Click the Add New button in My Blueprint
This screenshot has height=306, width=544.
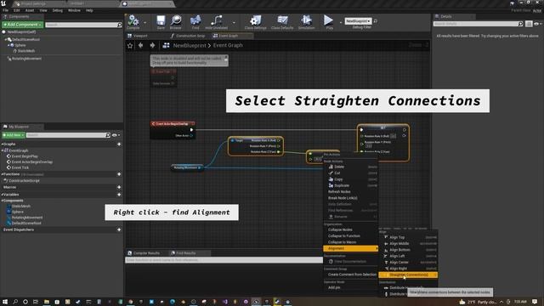point(14,135)
